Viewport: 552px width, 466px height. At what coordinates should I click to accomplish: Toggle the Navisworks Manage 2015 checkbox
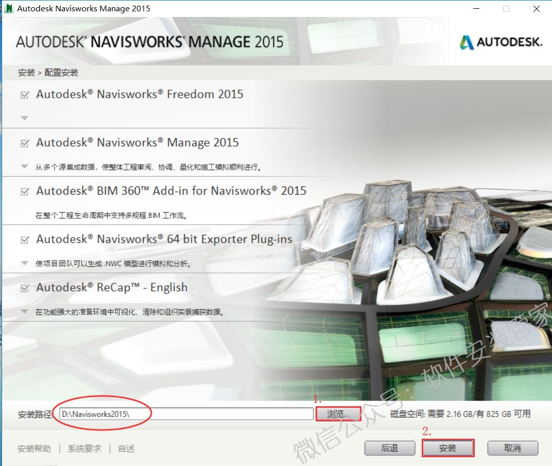click(x=24, y=144)
